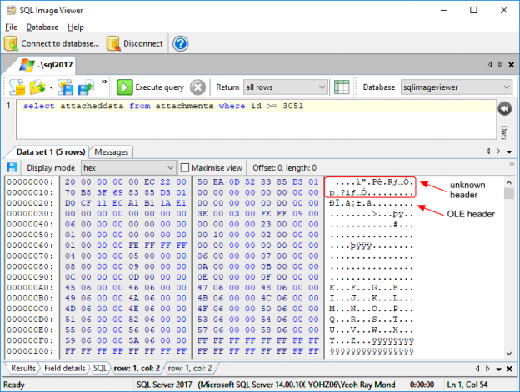520x392 pixels.
Task: Open the File menu
Action: click(x=12, y=27)
